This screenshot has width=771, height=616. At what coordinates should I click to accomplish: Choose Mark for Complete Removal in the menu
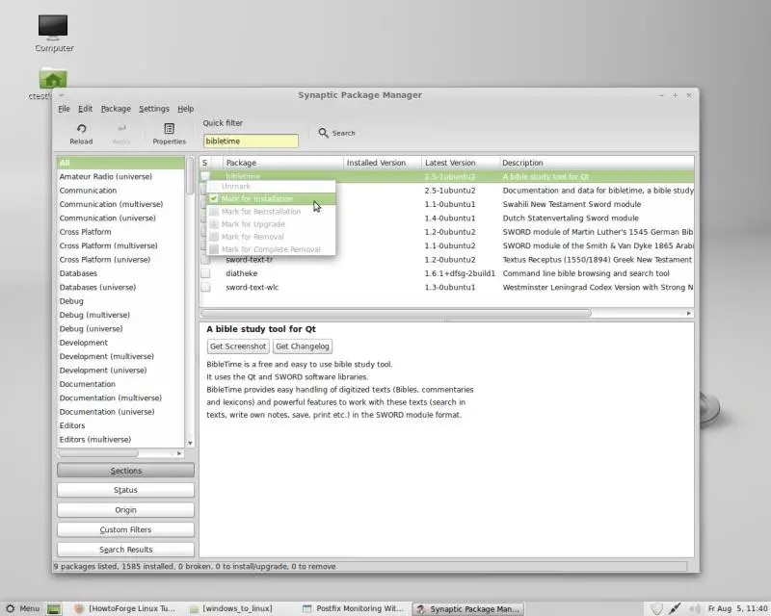click(272, 249)
